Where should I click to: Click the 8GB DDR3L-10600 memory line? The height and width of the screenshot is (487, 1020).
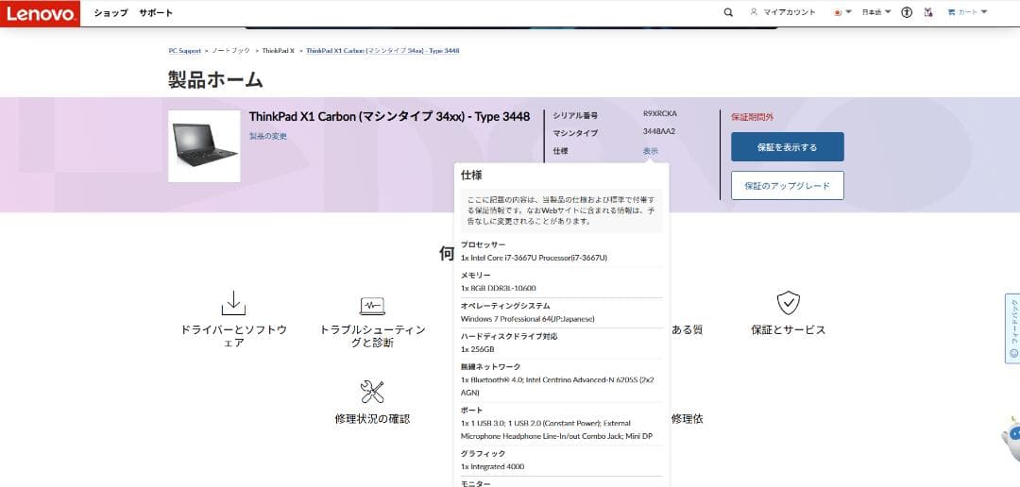click(499, 288)
